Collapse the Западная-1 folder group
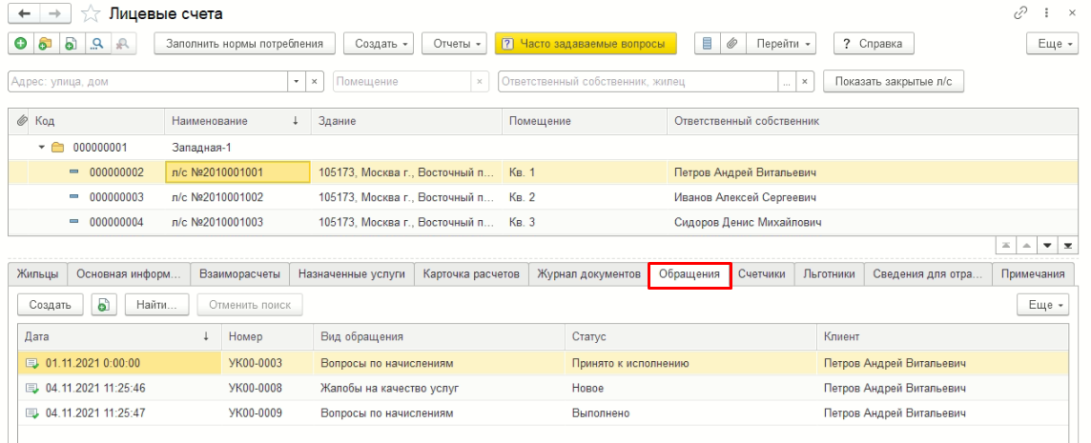The height and width of the screenshot is (443, 1091). (41, 148)
